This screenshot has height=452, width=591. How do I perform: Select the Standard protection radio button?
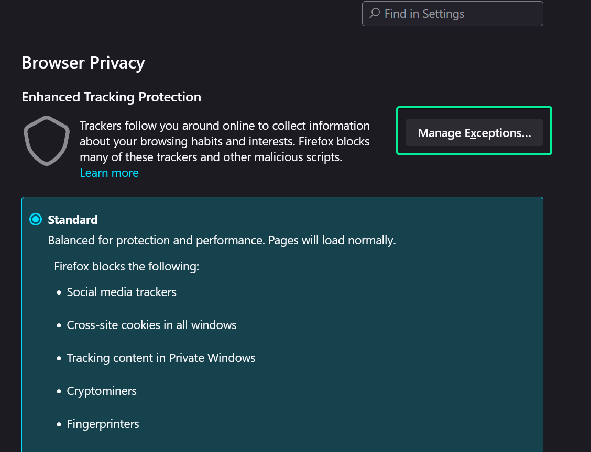click(x=36, y=220)
